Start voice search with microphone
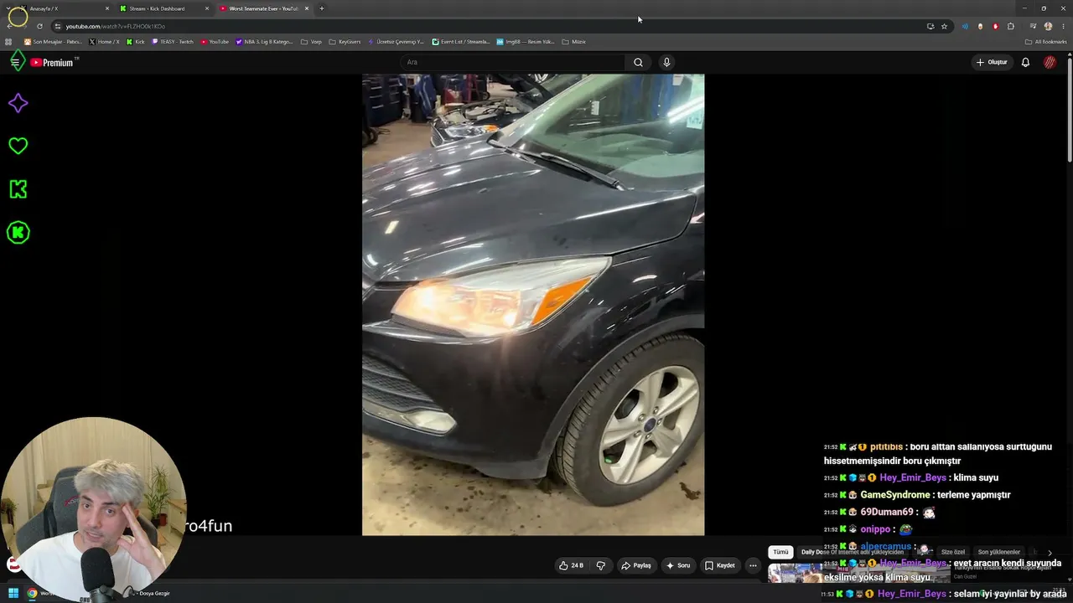1073x603 pixels. click(x=666, y=62)
